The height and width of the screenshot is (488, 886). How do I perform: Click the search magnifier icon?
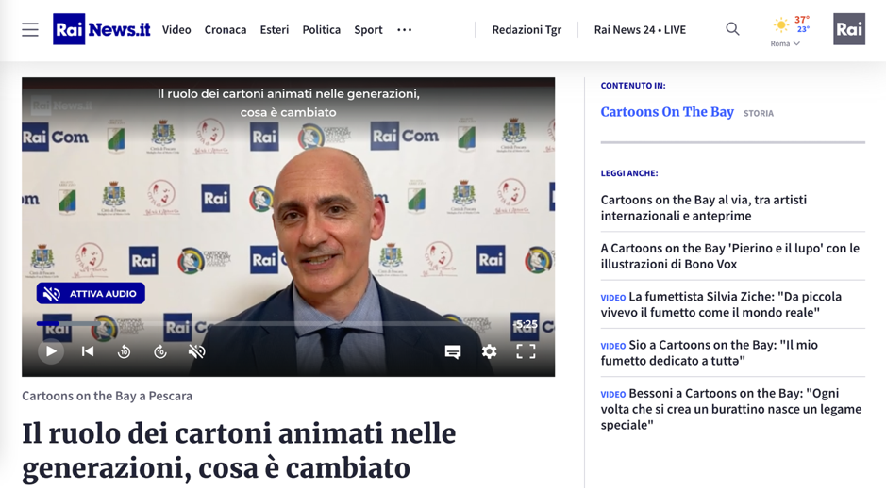coord(732,29)
